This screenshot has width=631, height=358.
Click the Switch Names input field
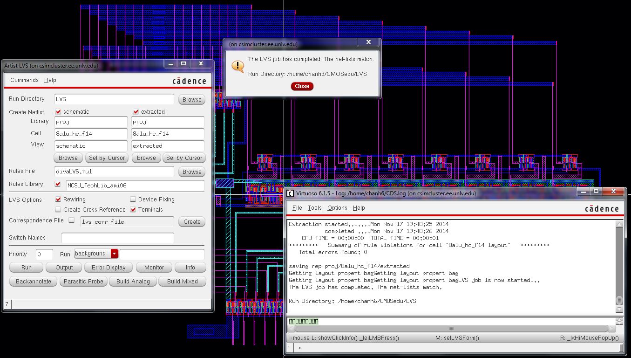click(x=117, y=238)
